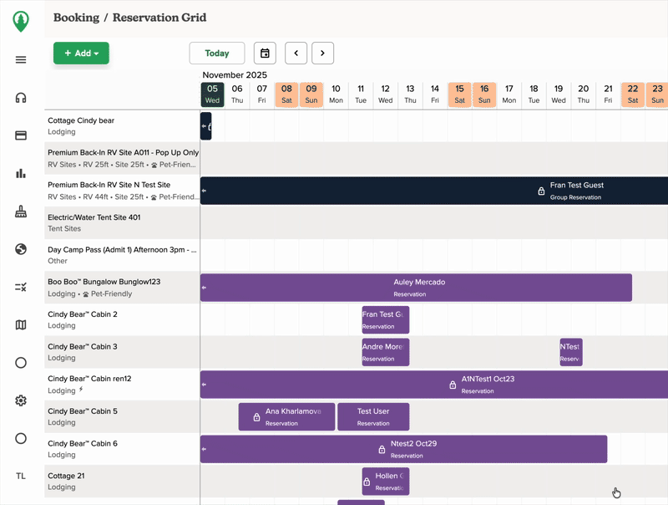Open the credit card payments icon
Screen dimensions: 668x505
click(21, 135)
